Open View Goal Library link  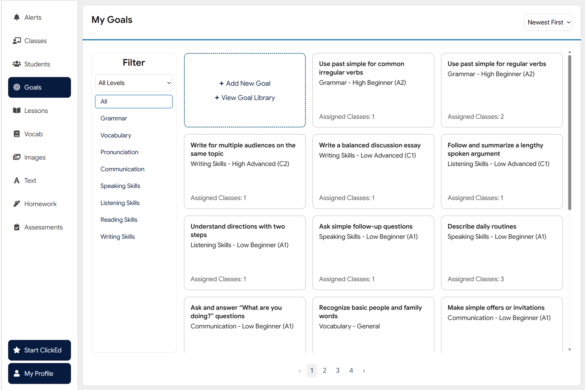[x=245, y=98]
